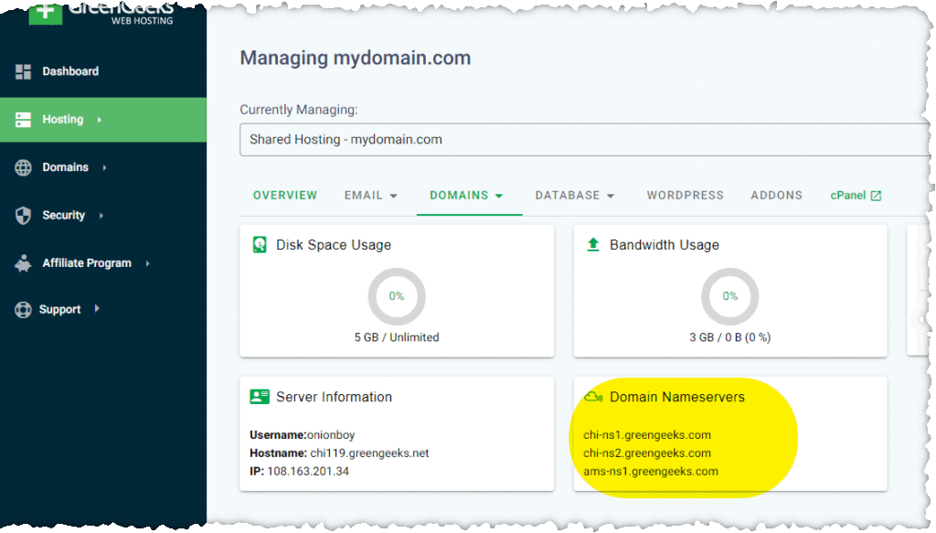Switch to the OVERVIEW tab
Screen dimensions: 936x533
click(x=285, y=196)
